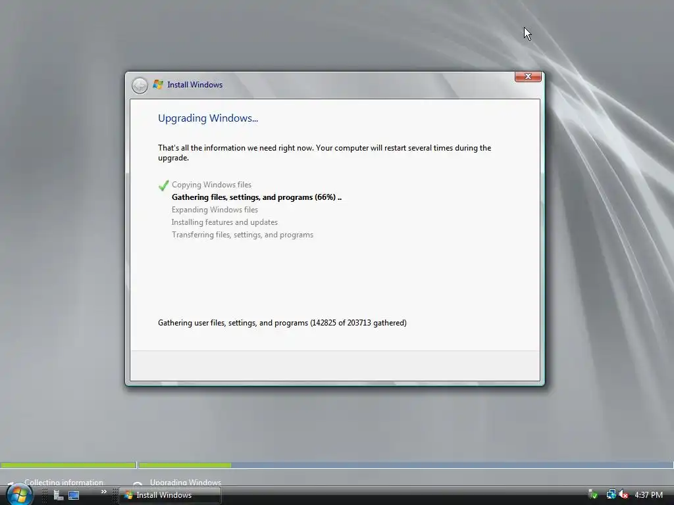Click the green checkmark beside Copying Windows files
Image resolution: width=674 pixels, height=505 pixels.
163,185
